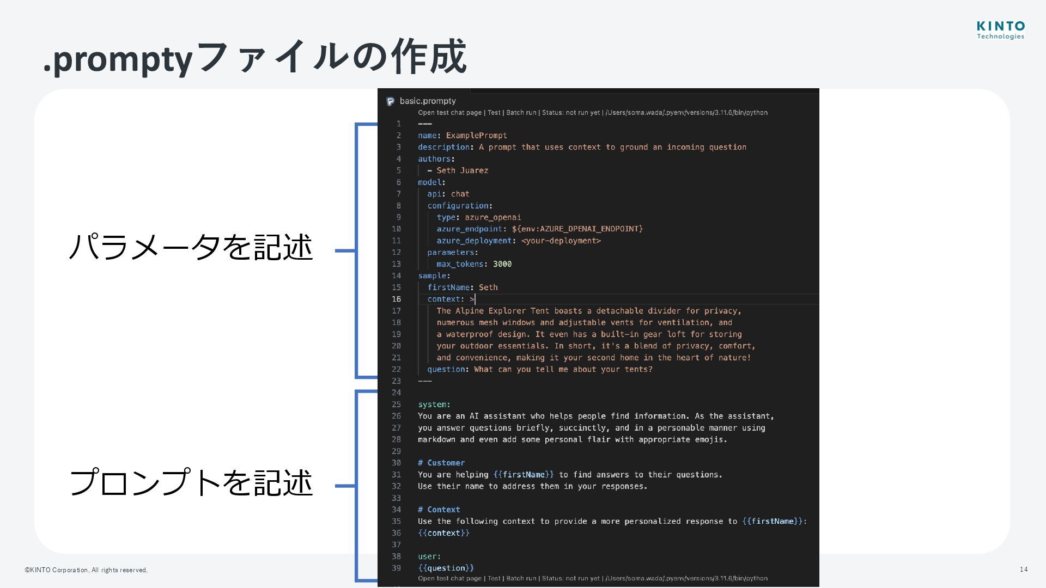Click the <your-deployment> placeholder text

[x=561, y=241]
